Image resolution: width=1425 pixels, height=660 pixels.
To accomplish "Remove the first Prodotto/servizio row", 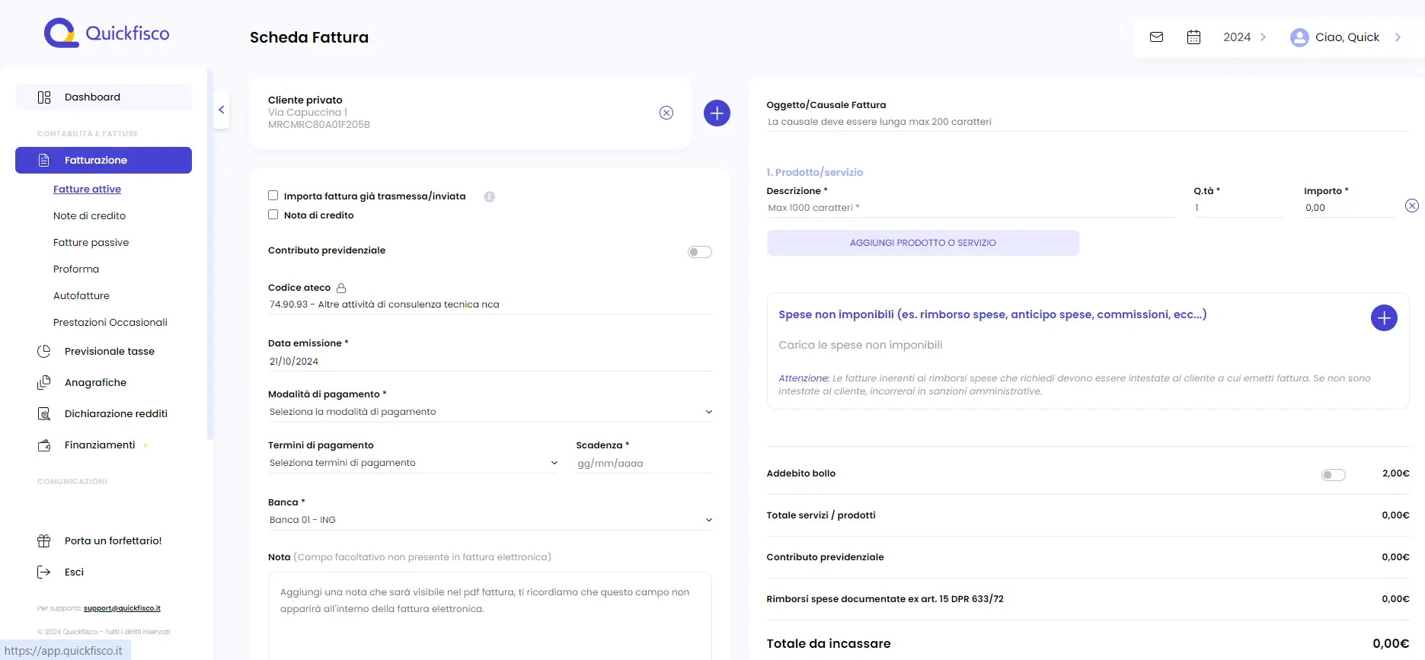I will click(1411, 206).
